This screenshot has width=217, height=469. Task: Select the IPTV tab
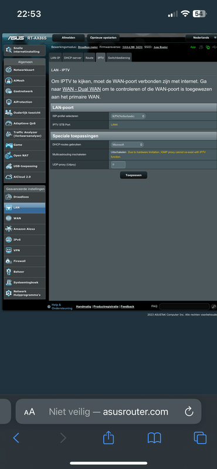tap(101, 57)
